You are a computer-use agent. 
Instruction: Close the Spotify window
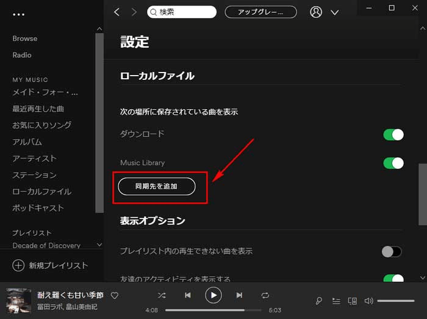415,8
